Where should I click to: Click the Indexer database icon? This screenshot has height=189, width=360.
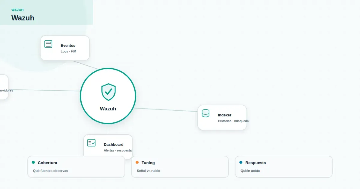click(205, 113)
